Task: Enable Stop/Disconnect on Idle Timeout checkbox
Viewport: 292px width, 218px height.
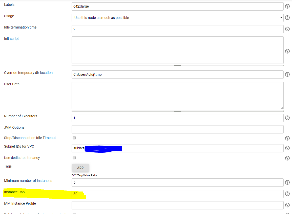Action: (74, 138)
